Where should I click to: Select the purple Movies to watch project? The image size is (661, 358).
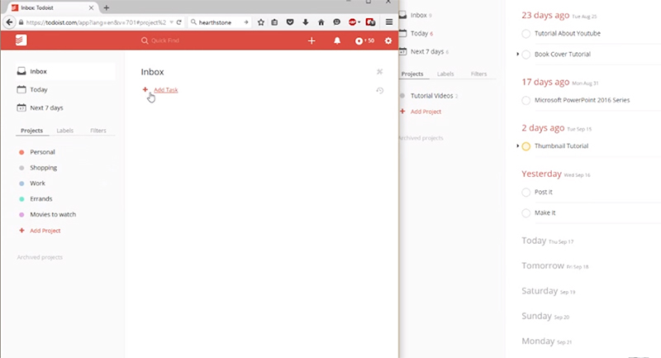(x=52, y=214)
